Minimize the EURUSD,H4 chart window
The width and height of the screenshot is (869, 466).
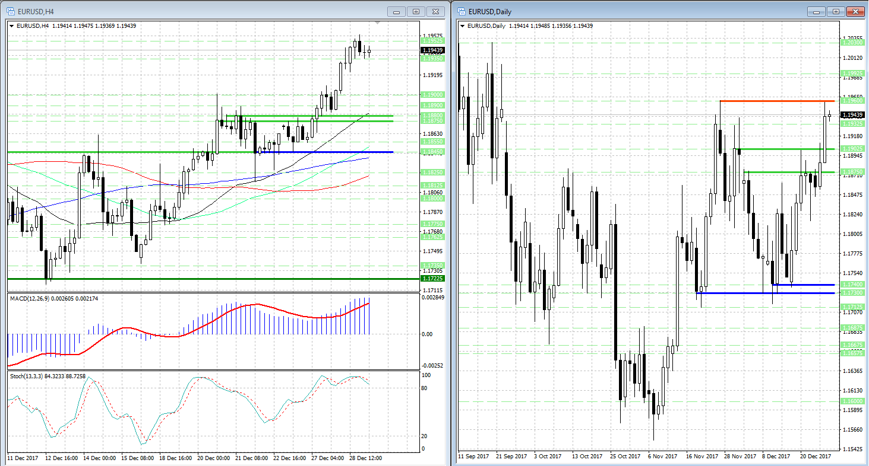397,12
